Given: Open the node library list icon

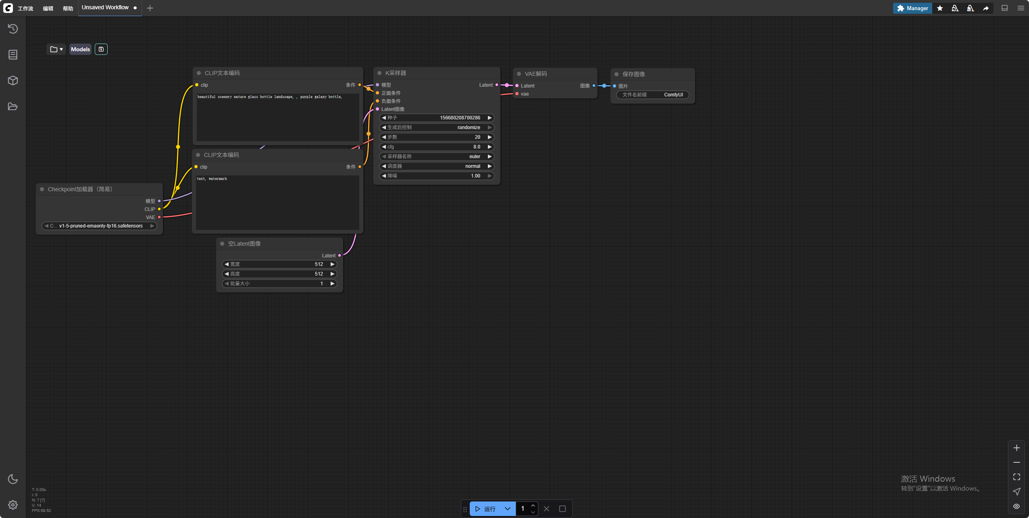Looking at the screenshot, I should 13,54.
